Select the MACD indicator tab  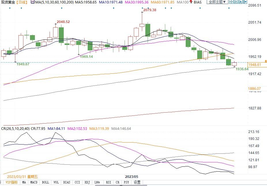pyautogui.click(x=34, y=182)
